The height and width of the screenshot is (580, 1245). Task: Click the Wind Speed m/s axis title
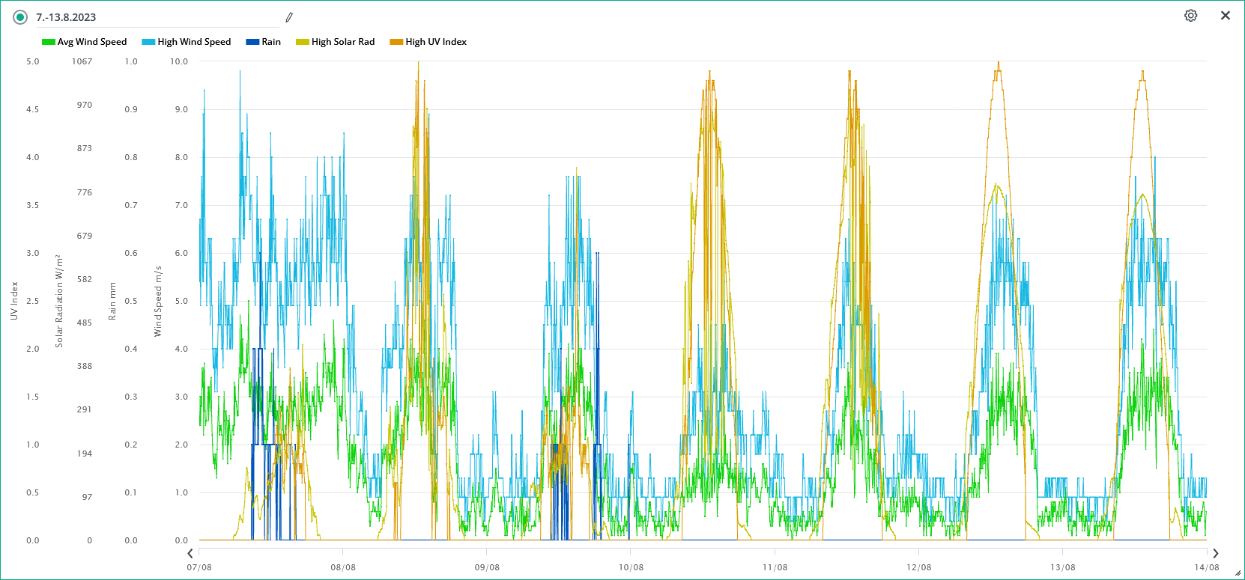click(x=158, y=301)
